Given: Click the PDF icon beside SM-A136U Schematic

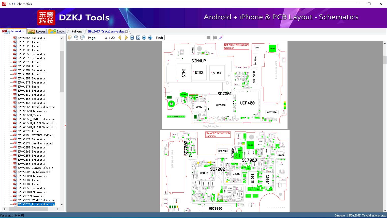Looking at the screenshot, I should point(15,94).
